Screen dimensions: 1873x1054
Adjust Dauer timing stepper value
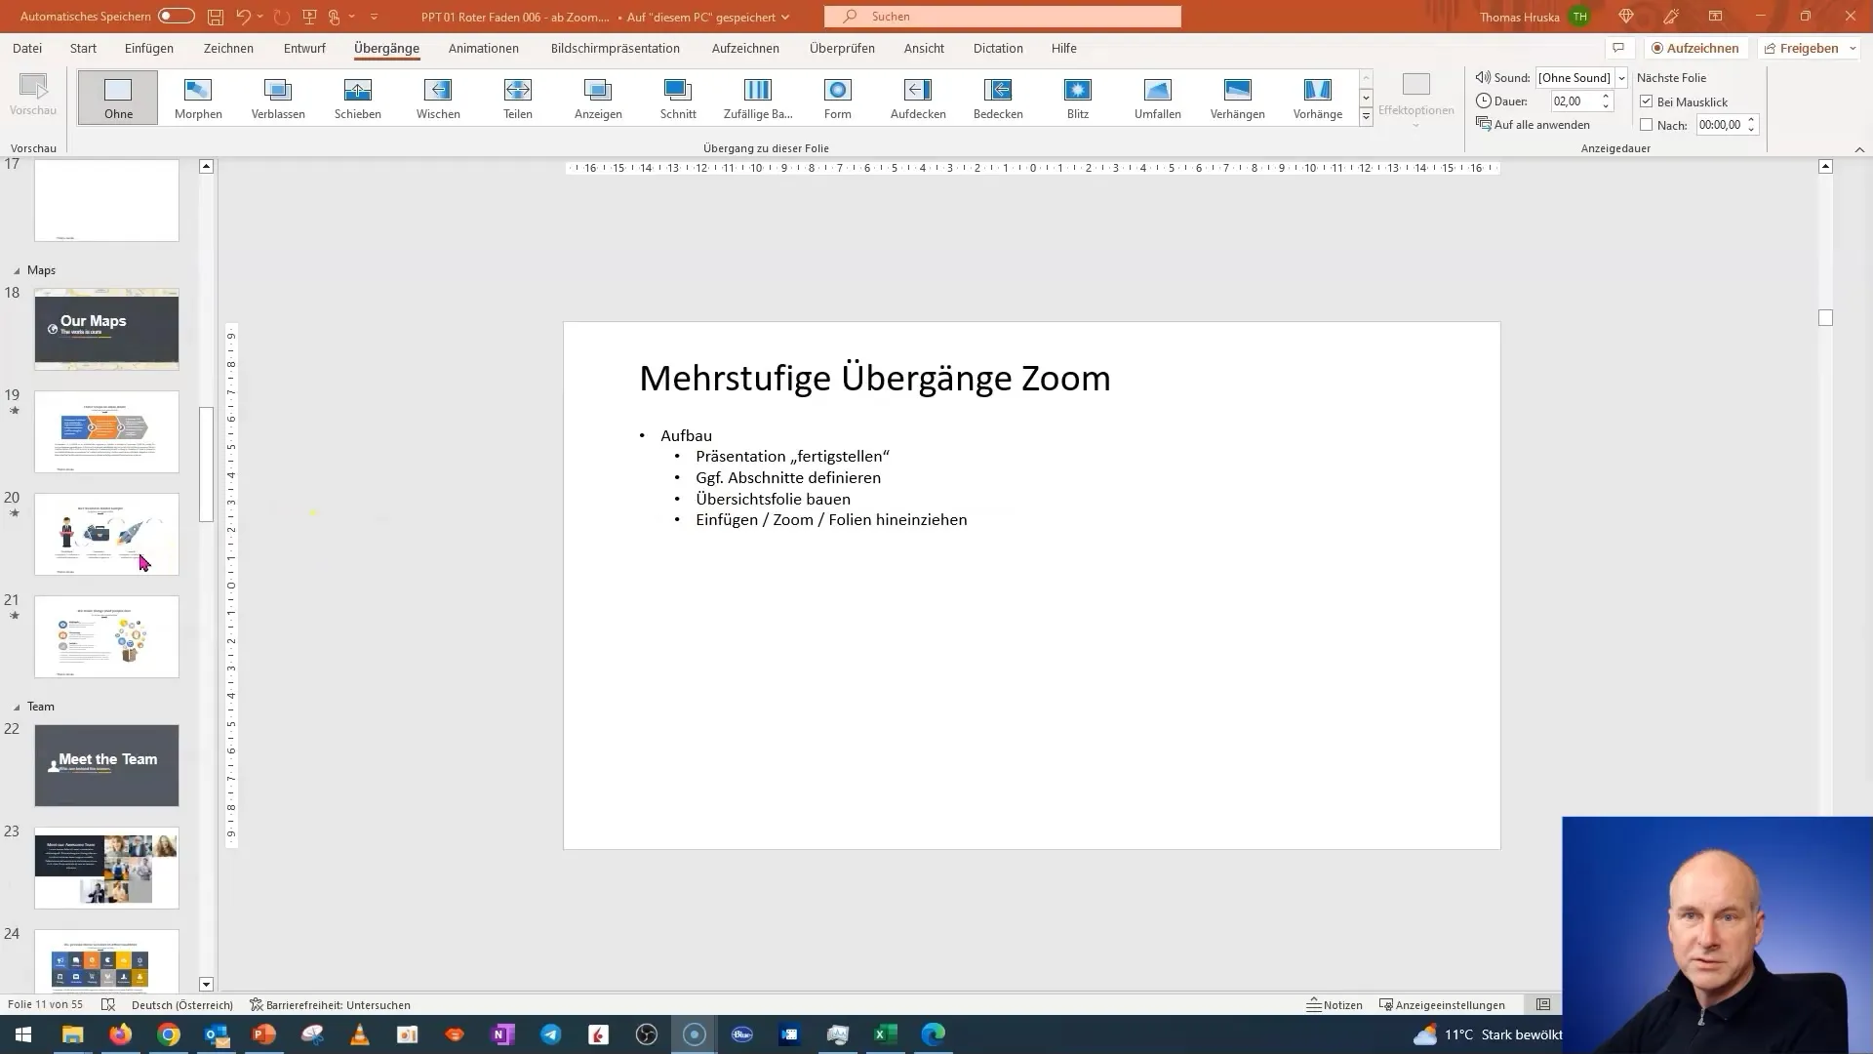[1607, 101]
